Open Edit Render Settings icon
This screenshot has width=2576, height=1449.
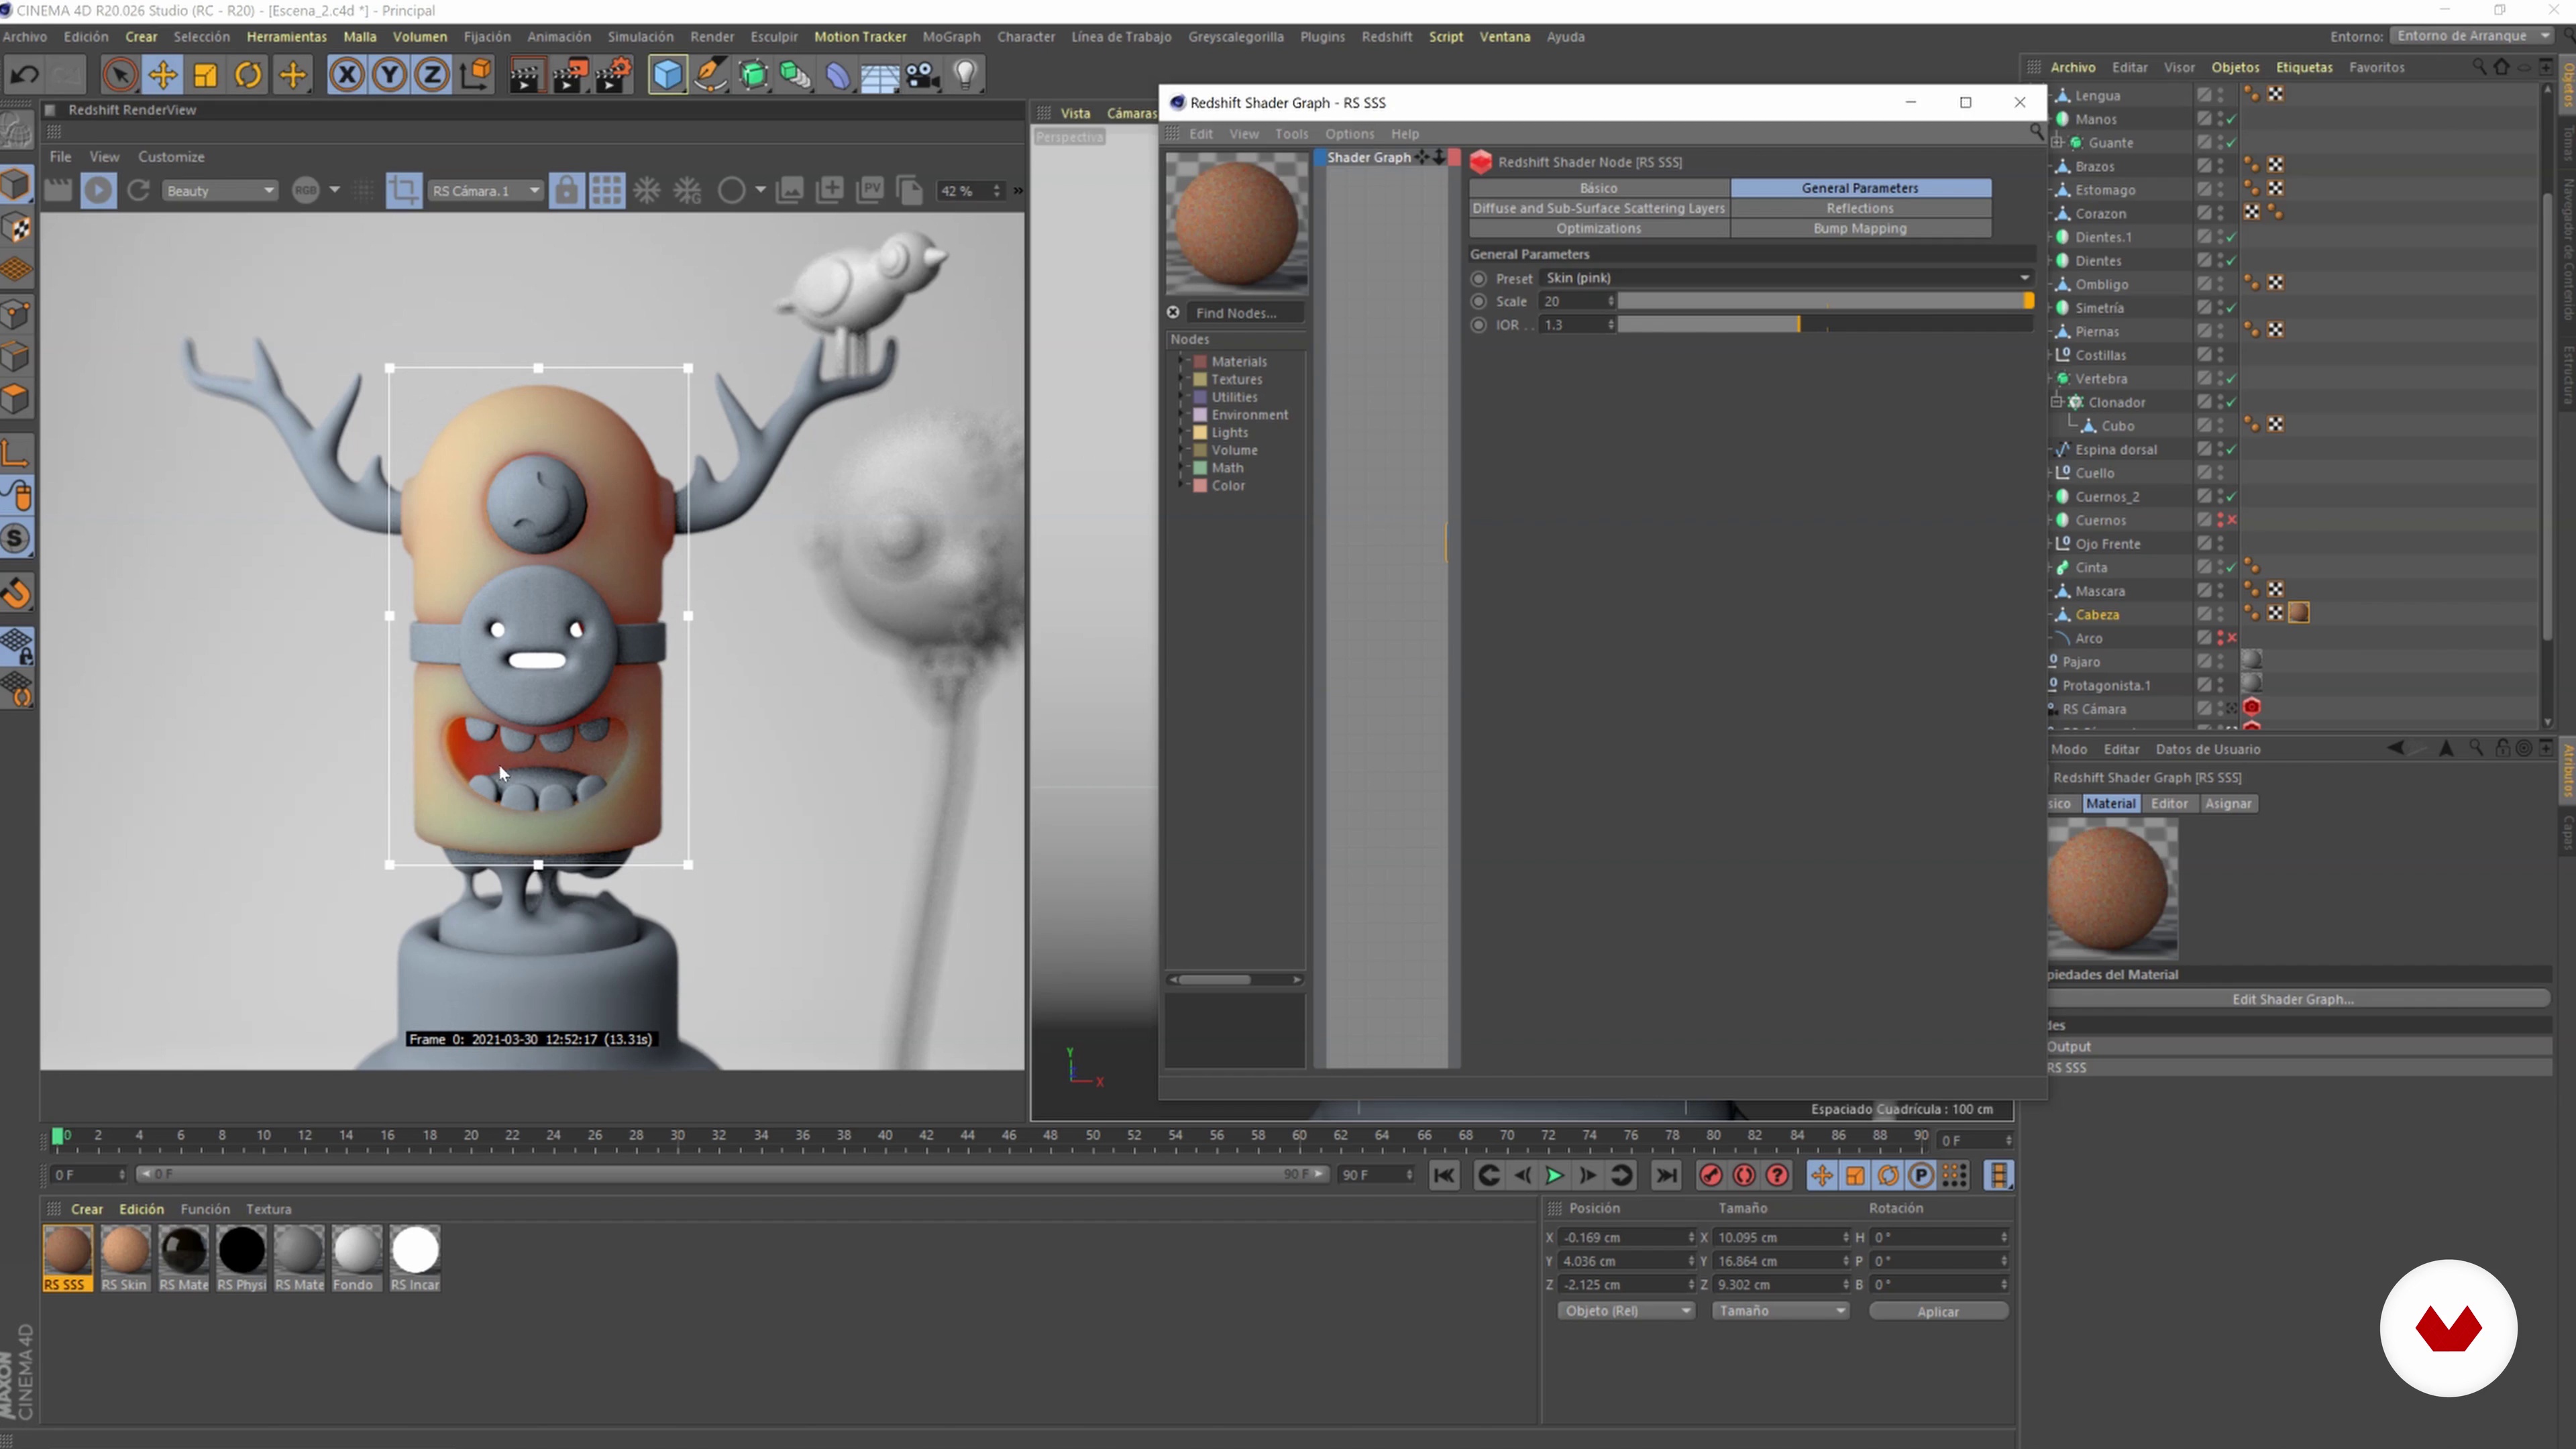pos(613,75)
